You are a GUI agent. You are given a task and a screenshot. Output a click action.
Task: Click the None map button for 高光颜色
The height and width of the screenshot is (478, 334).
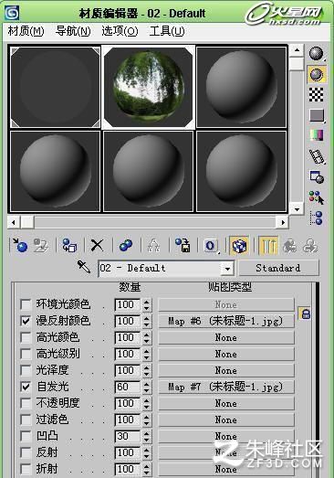(226, 337)
